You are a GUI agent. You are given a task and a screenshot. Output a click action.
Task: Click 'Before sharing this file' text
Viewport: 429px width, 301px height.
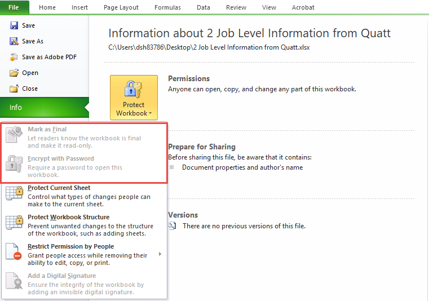pos(240,157)
